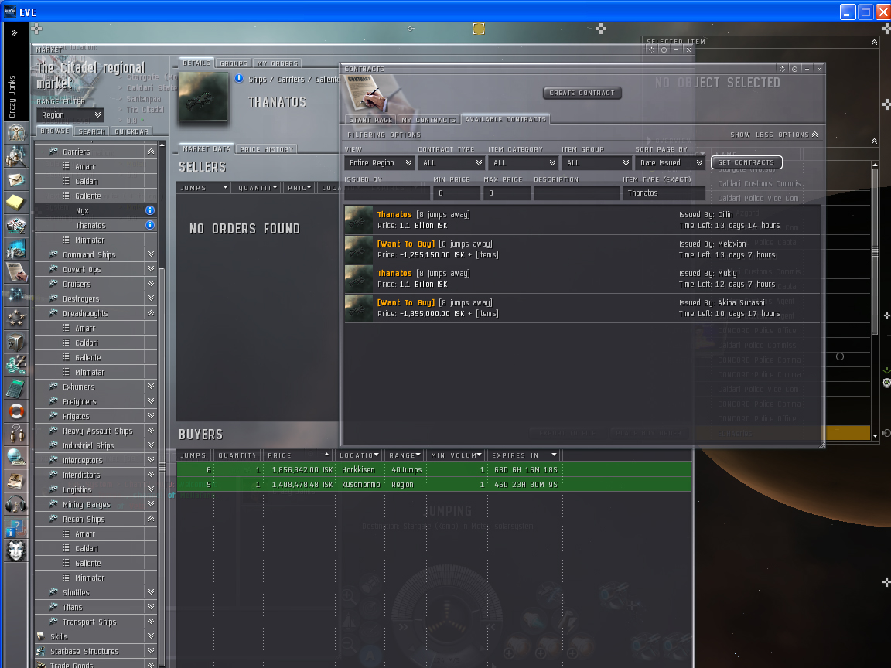Image resolution: width=891 pixels, height=668 pixels.
Task: Switch to the Price History tab
Action: click(x=266, y=148)
